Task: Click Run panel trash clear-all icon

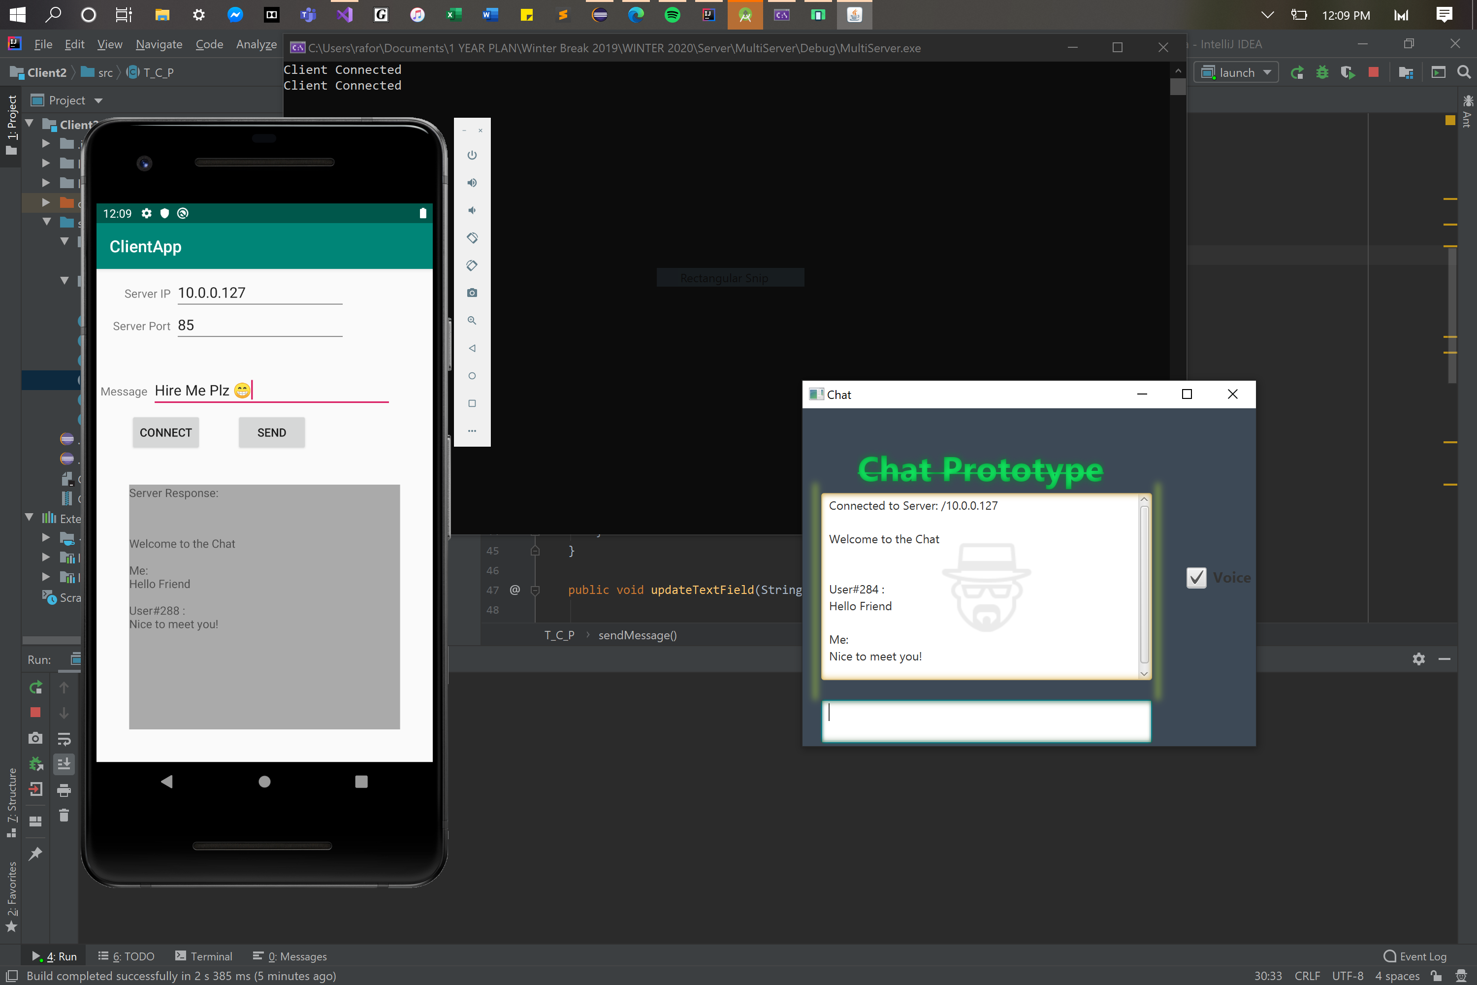Action: click(64, 816)
